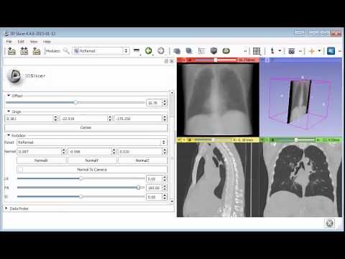Viewport: 345px width, 259px height.
Task: Click the yellow slice view offset slider
Action: coord(213,140)
